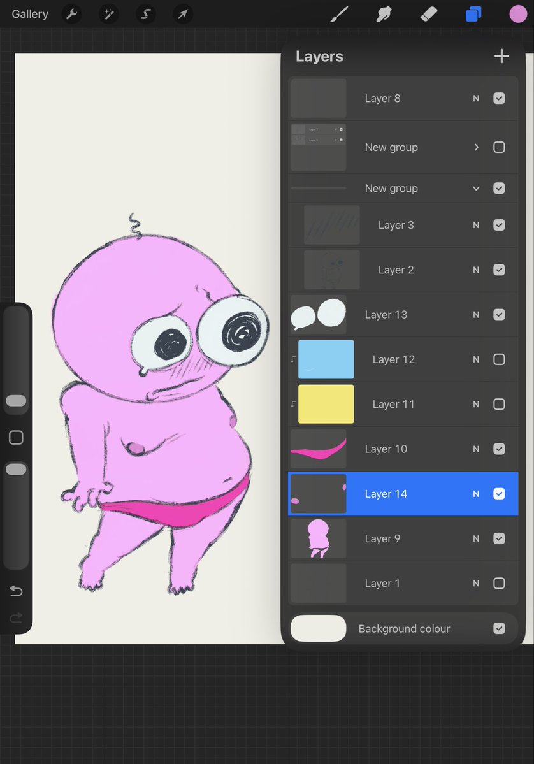Open blend mode N for Layer 8
534x764 pixels.
[476, 98]
